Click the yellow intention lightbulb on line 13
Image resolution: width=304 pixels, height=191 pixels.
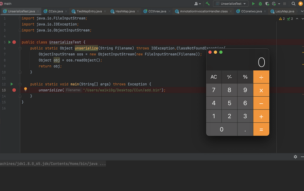(25, 89)
